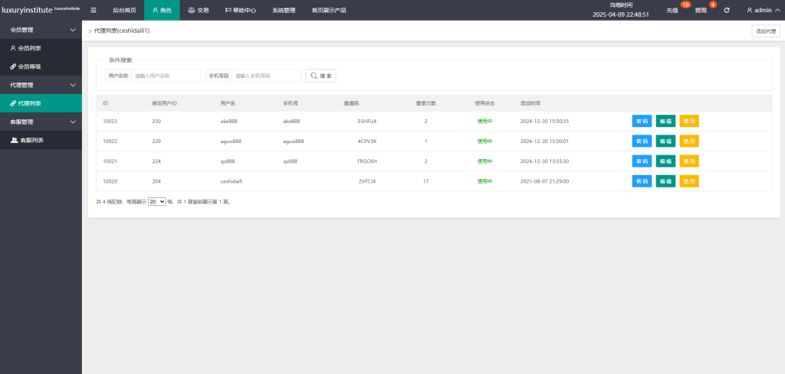The image size is (785, 374).
Task: Open the admin user dropdown
Action: [763, 10]
